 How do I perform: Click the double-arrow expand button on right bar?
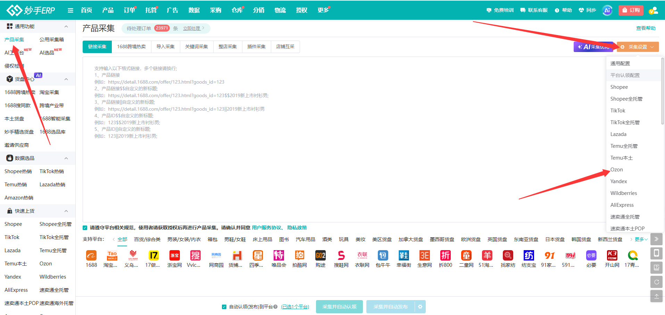click(656, 239)
